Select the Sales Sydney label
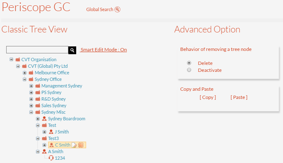283x163 pixels. (x=54, y=106)
